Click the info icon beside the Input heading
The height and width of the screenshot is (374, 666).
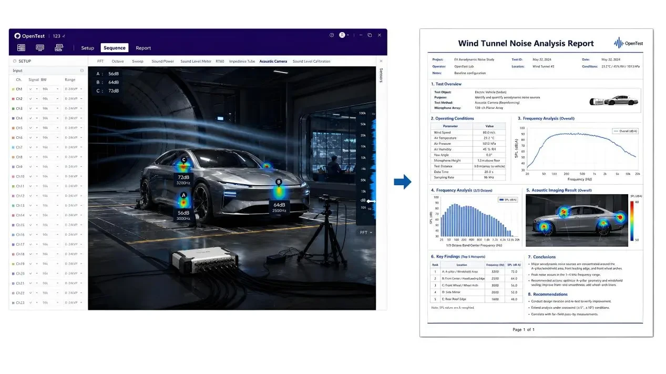(x=82, y=70)
